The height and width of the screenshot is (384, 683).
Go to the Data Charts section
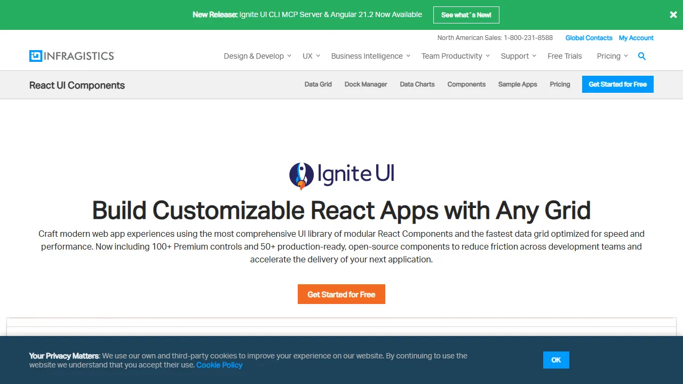tap(417, 84)
